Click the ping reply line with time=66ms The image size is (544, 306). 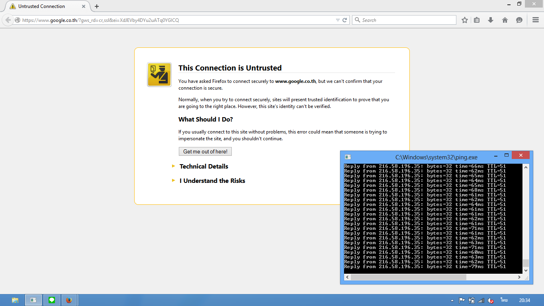coord(425,166)
